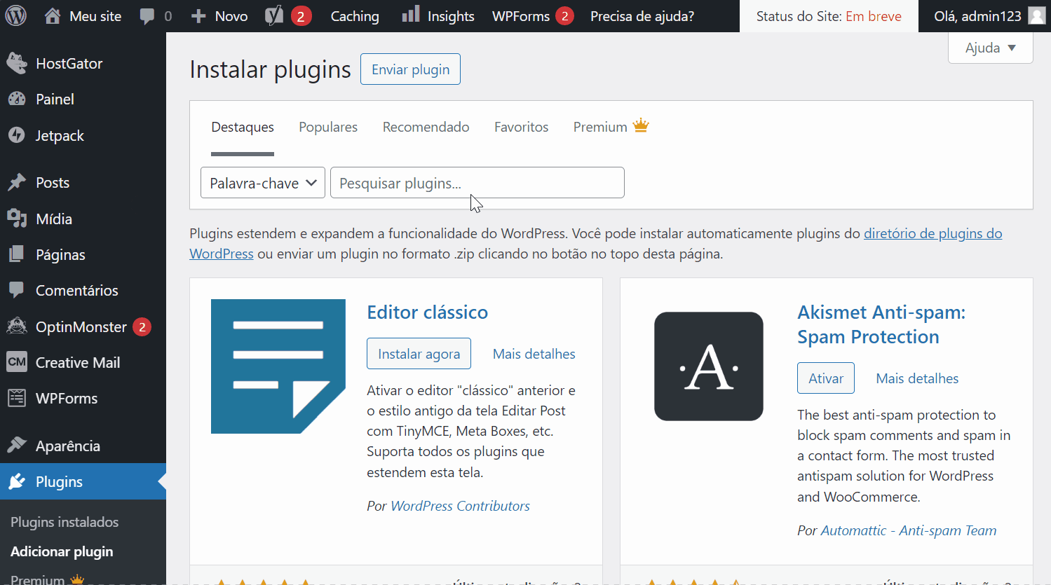Click the WPForms red 2 notification badge
This screenshot has width=1051, height=585.
[x=564, y=15]
